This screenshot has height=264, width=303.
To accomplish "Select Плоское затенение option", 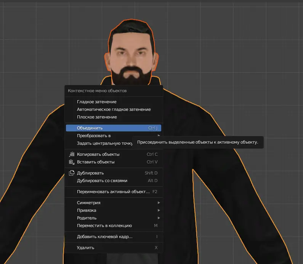I will (x=97, y=117).
